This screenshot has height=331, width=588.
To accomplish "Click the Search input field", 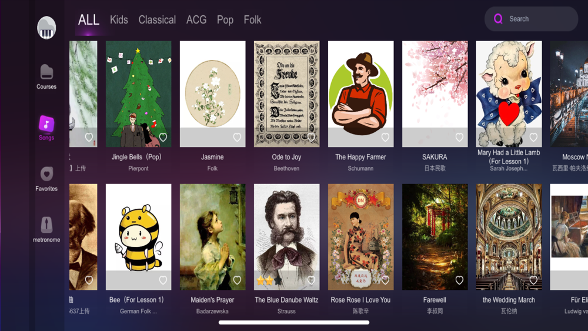I will click(x=531, y=19).
